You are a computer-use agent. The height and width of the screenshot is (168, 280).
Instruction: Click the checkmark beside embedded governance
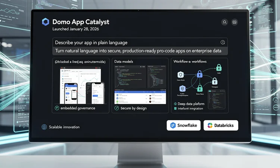57,108
